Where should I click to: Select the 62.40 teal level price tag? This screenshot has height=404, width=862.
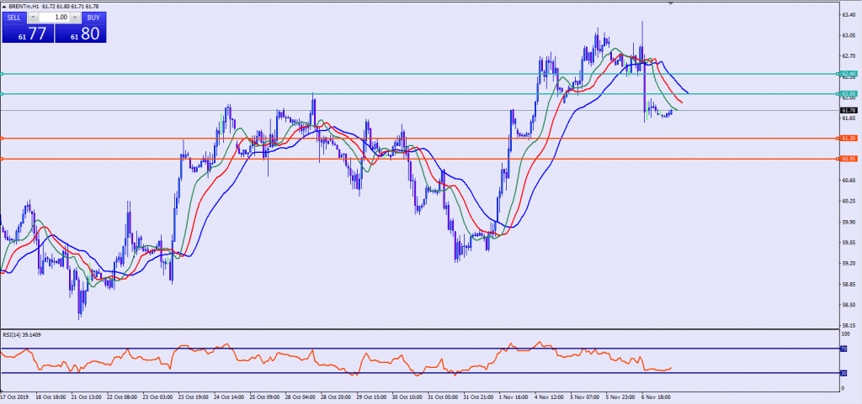(x=848, y=74)
